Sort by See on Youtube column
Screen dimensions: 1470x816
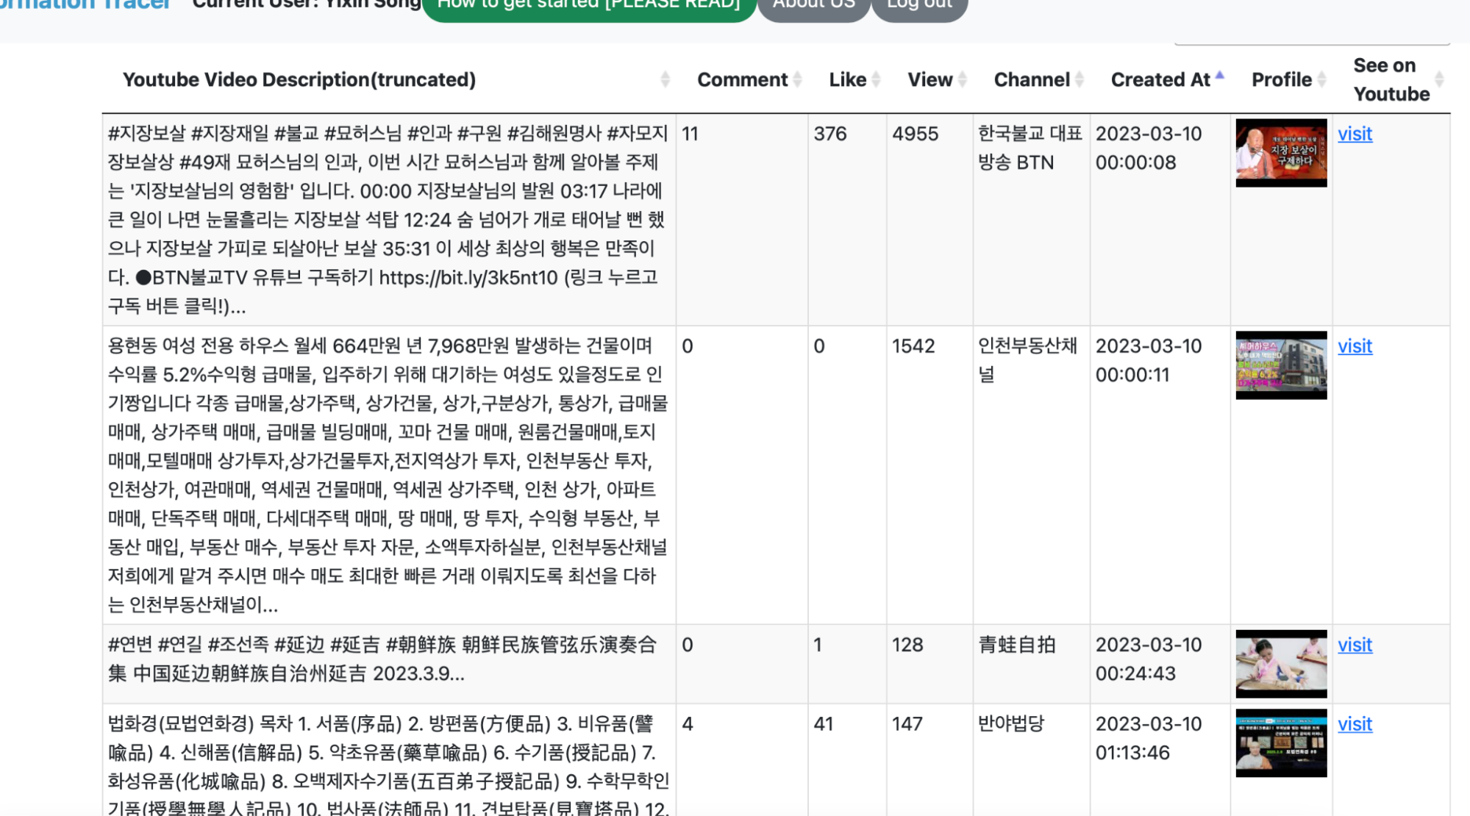pyautogui.click(x=1439, y=79)
